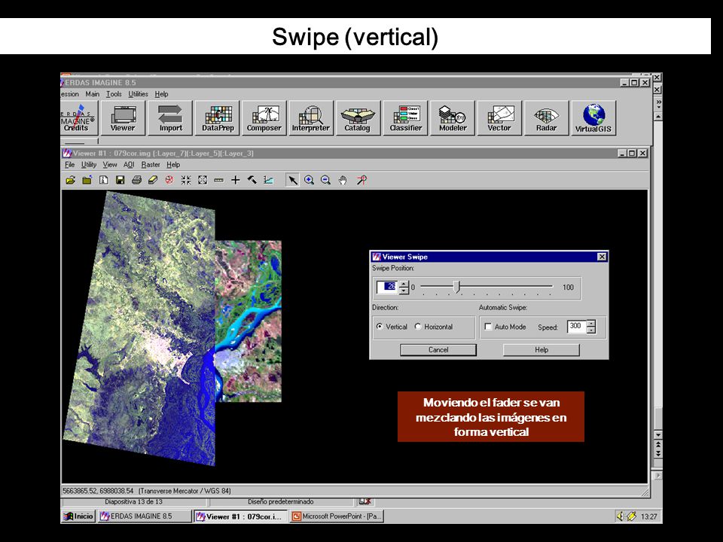This screenshot has height=542, width=723.
Task: Print the viewer with printer icon
Action: 136,180
